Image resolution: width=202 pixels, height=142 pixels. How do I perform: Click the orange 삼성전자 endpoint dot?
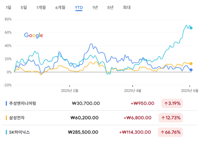point(191,63)
